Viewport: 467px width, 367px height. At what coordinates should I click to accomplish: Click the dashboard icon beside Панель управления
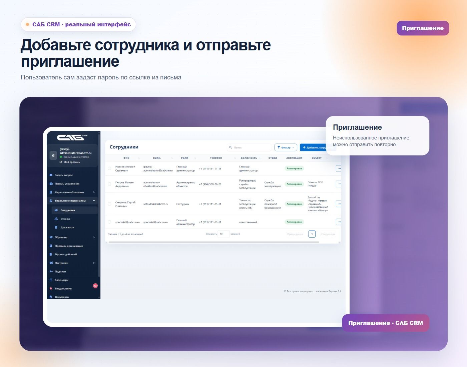[51, 184]
